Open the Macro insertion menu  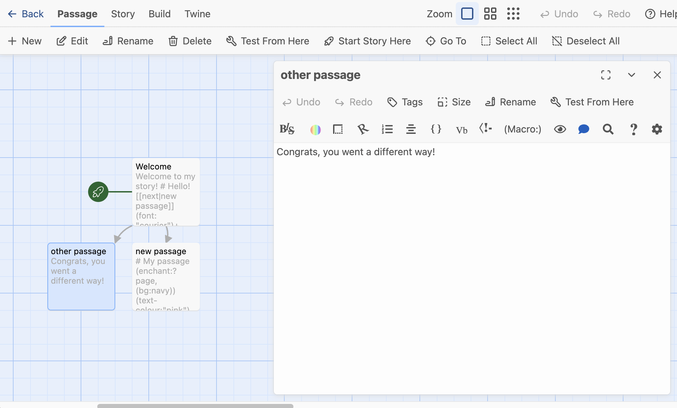pos(522,129)
